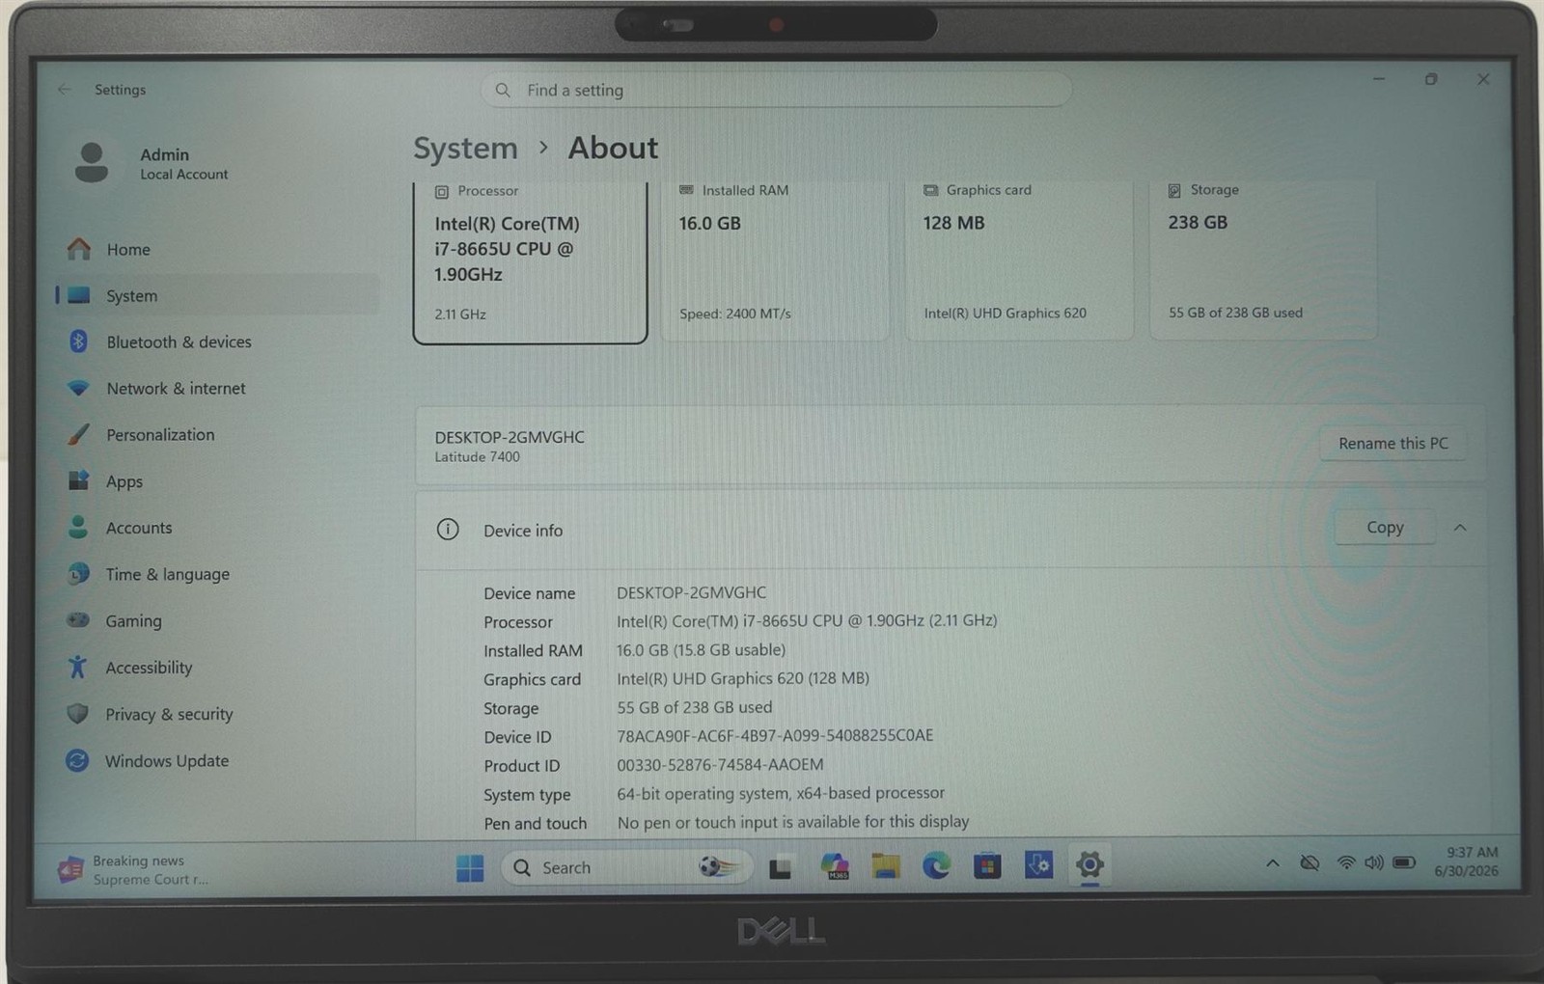Click the Accessibility figure icon
The width and height of the screenshot is (1544, 984).
[78, 667]
